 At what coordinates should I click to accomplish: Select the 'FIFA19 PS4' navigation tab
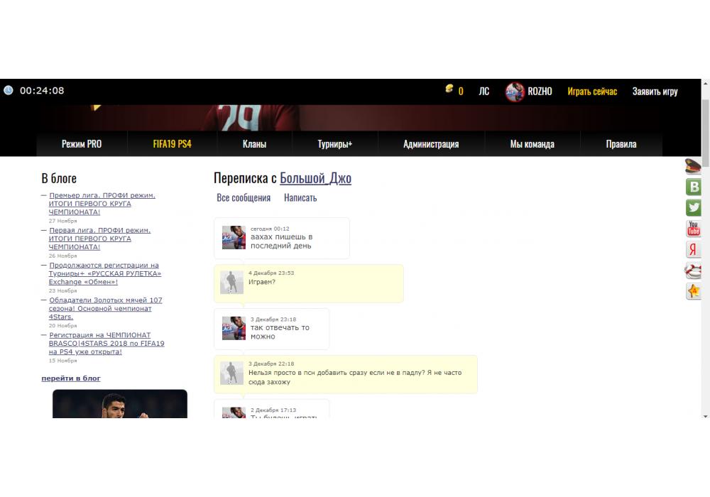(172, 144)
